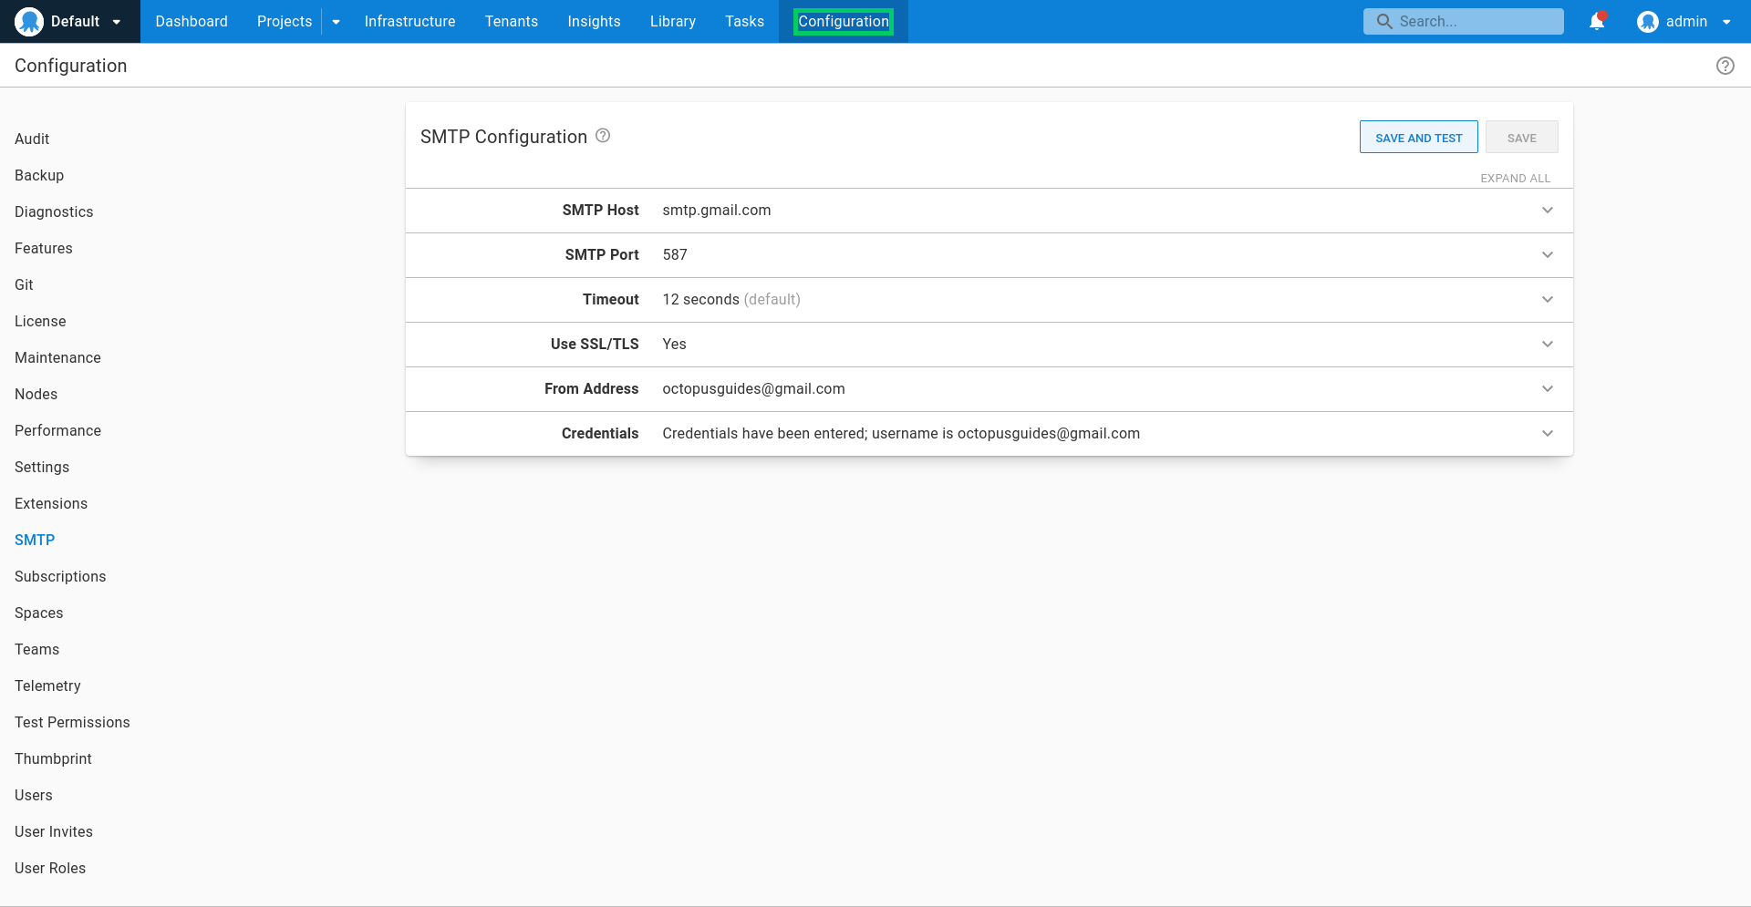Screen dimensions: 1751x907
Task: Select the Configuration menu
Action: tap(844, 21)
